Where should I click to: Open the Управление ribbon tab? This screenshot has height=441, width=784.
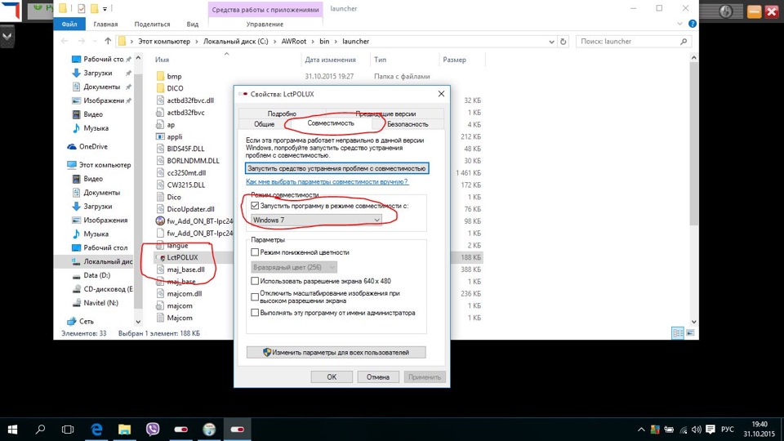coord(265,24)
